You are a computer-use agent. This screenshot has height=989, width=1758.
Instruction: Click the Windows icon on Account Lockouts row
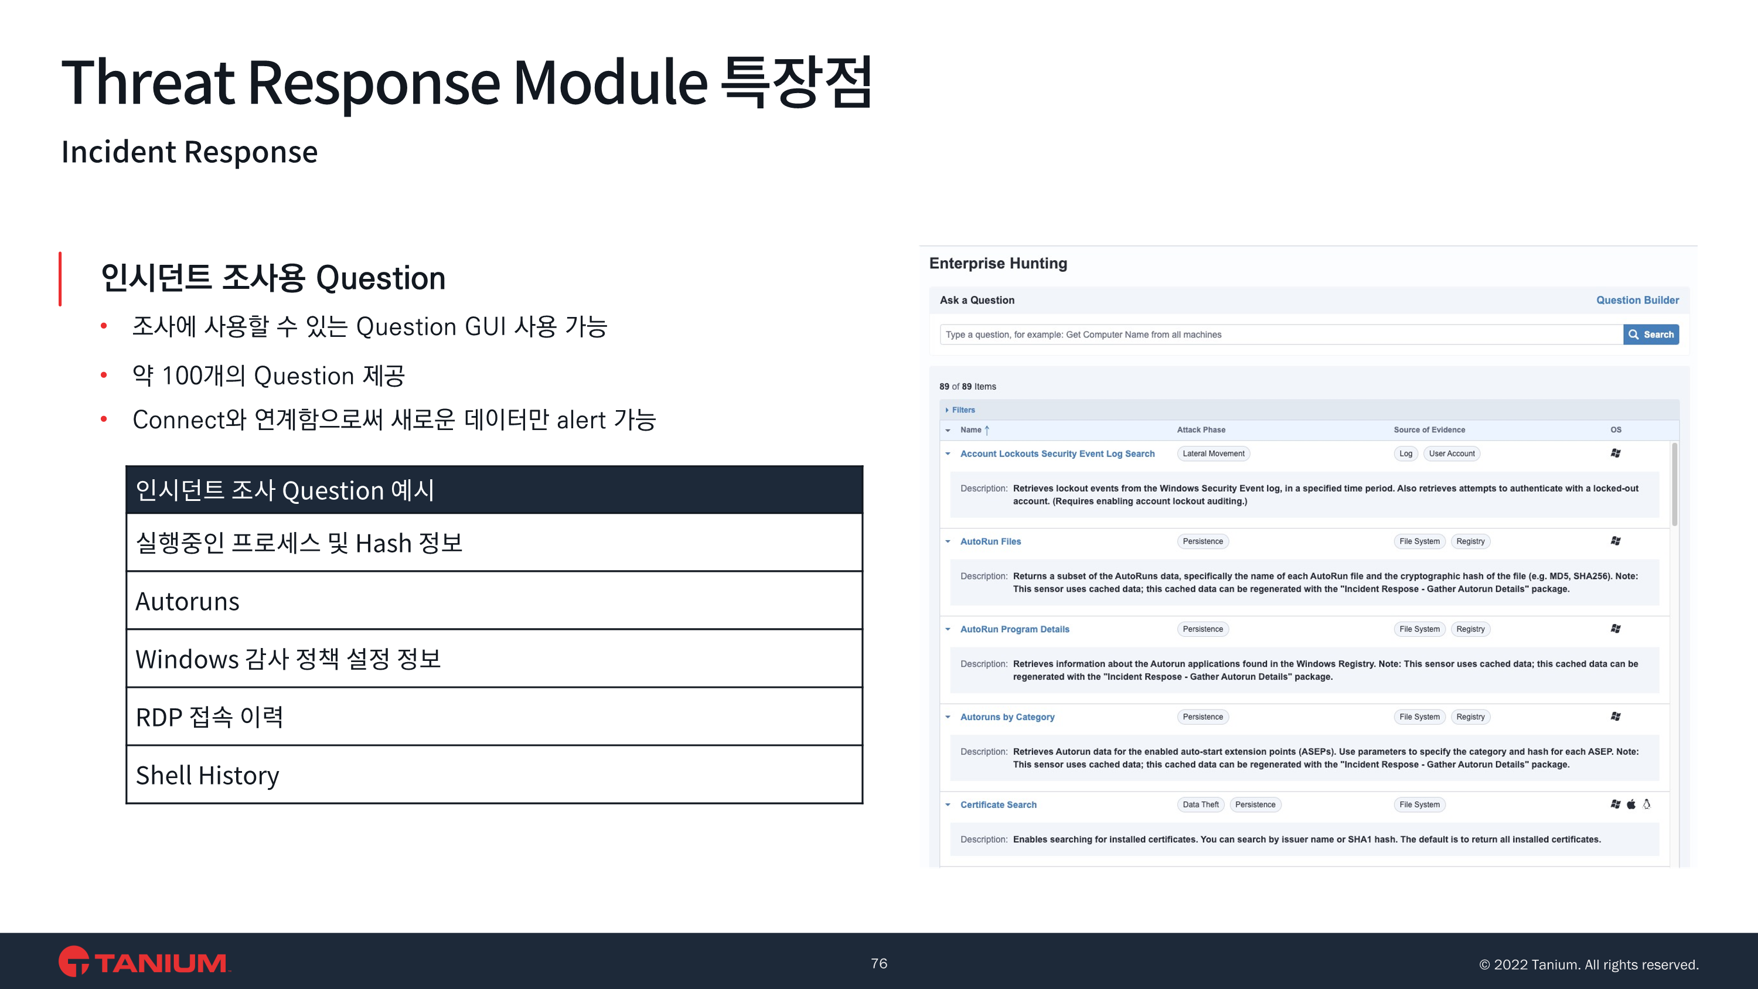[x=1616, y=453]
